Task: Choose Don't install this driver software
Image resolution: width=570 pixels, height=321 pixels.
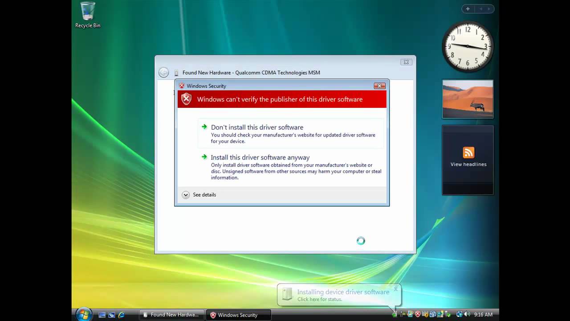Action: (291, 133)
